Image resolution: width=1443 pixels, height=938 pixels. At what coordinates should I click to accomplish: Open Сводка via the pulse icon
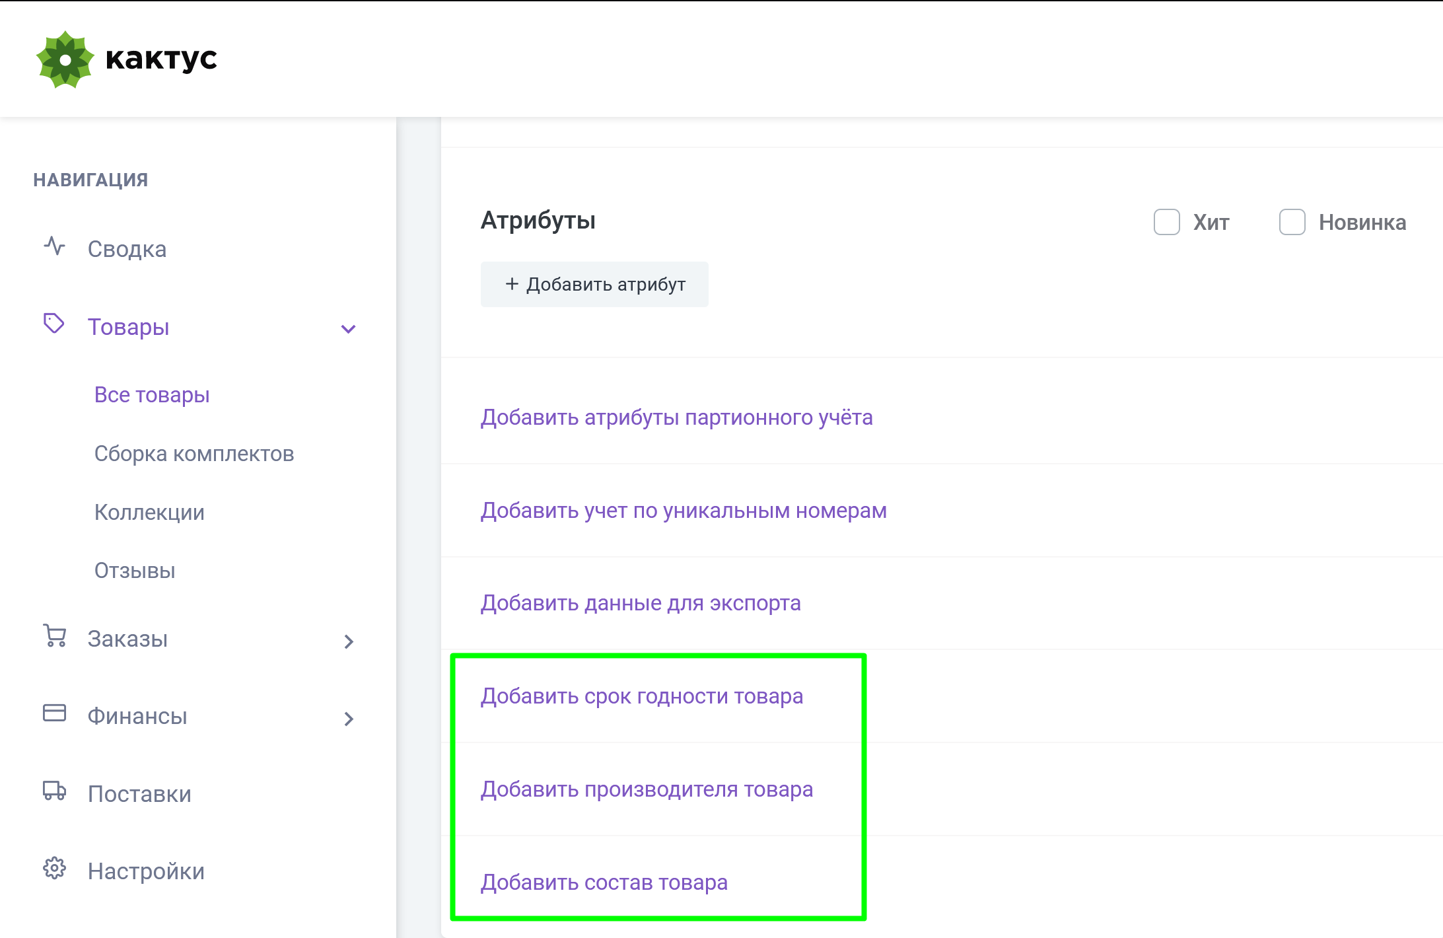pos(54,246)
